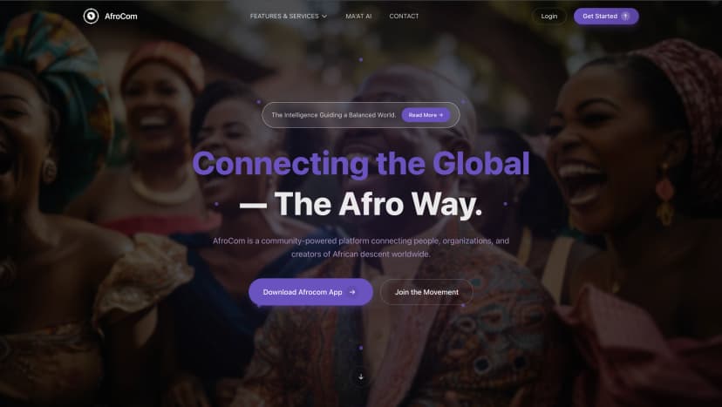
Task: Click the purple dot above the scroll-down arrow
Action: click(x=361, y=348)
